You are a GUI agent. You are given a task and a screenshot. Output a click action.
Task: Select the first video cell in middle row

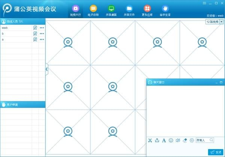tap(68, 87)
